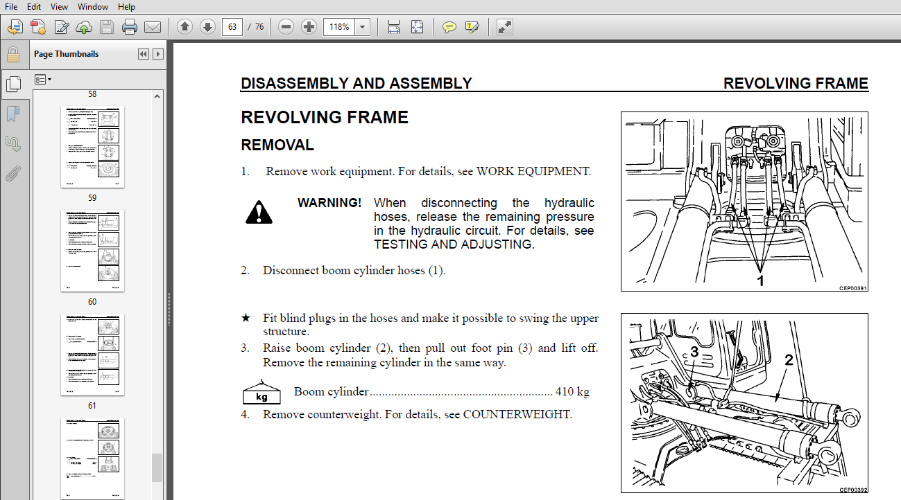Click the 'Boom cylinder' weight line

[x=442, y=392]
